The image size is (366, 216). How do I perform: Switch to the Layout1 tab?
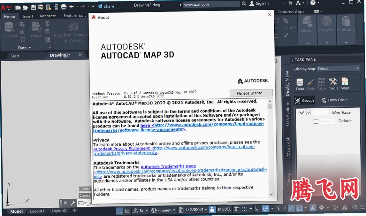coord(37,211)
